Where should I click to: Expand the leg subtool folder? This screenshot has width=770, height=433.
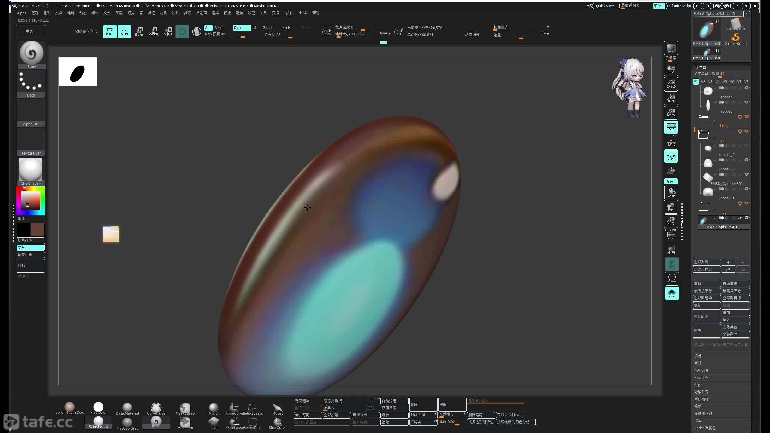tap(703, 207)
